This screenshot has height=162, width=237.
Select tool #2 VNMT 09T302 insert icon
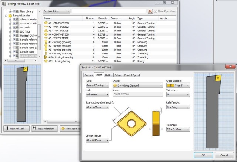[x=46, y=27]
